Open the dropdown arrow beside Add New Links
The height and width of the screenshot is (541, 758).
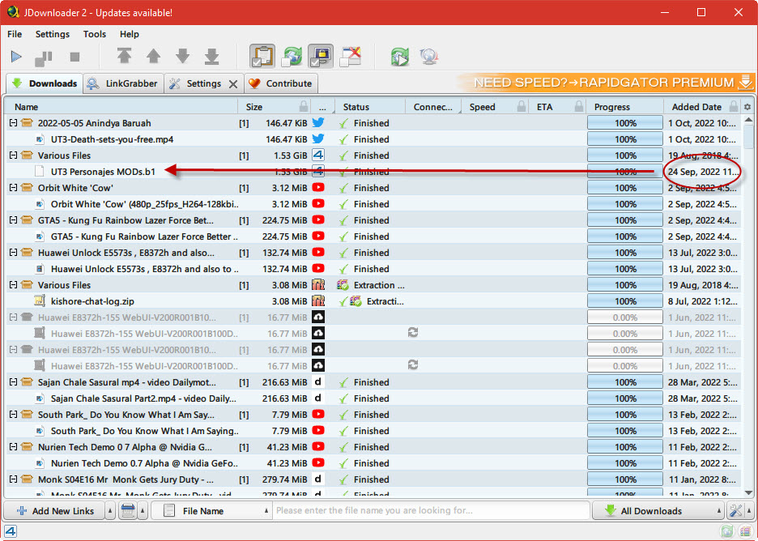pyautogui.click(x=110, y=510)
